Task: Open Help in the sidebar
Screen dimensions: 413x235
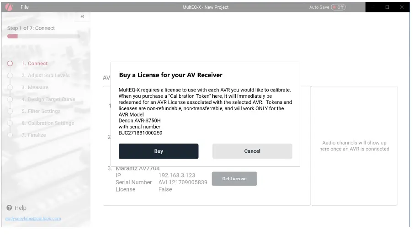Action: point(16,208)
